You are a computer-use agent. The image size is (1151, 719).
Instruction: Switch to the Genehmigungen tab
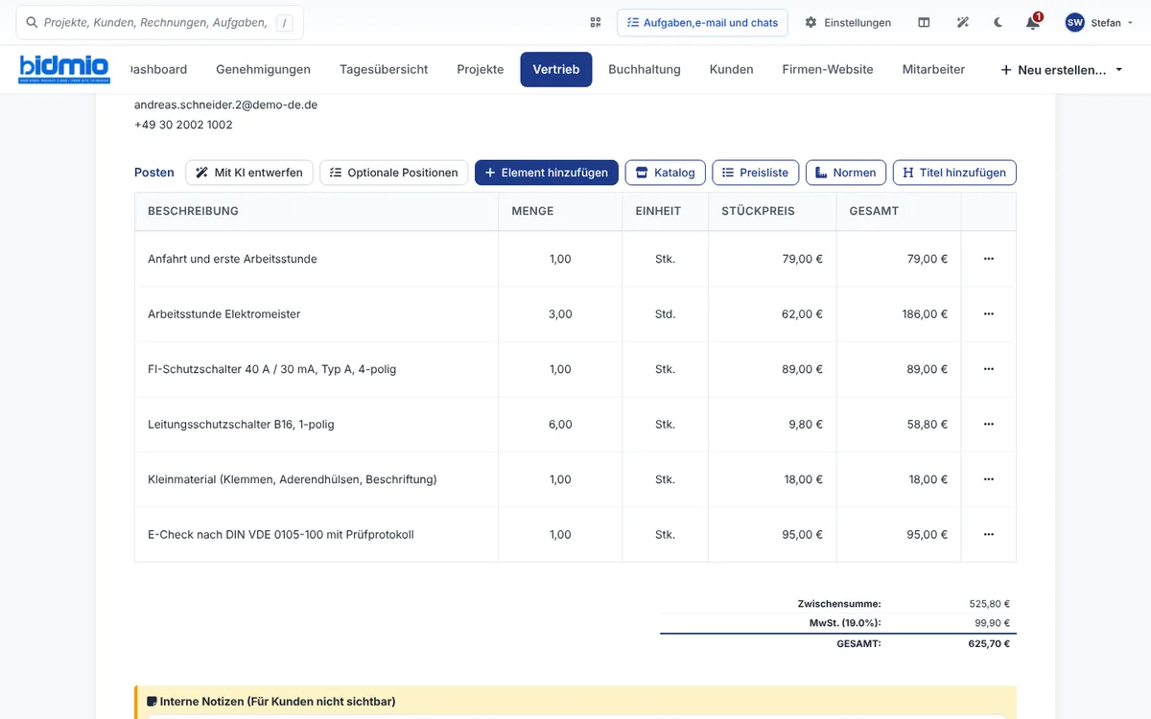click(x=264, y=69)
